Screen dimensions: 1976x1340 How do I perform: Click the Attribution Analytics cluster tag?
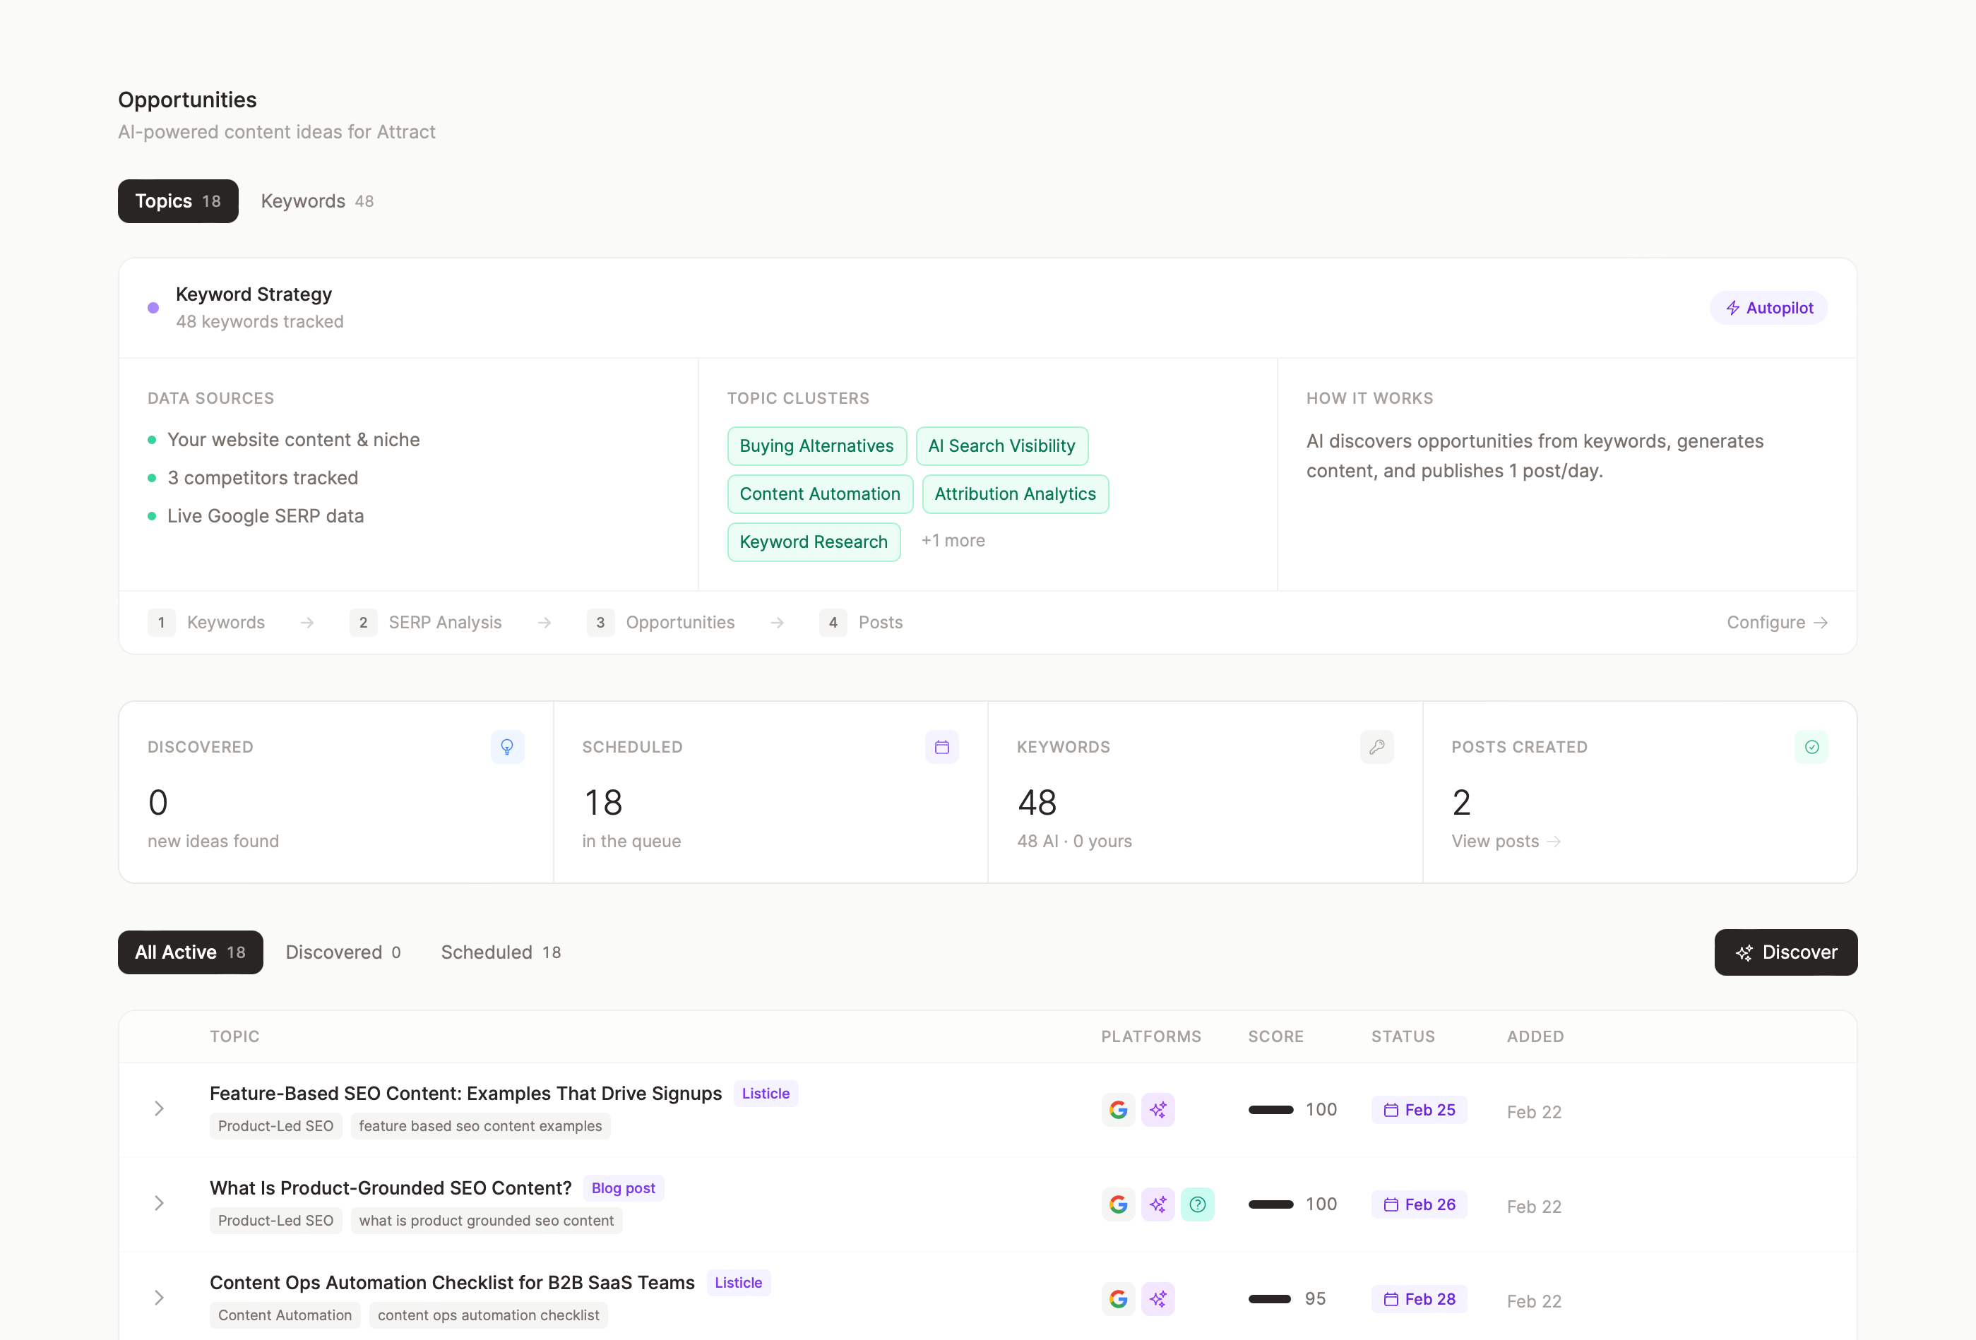pyautogui.click(x=1016, y=494)
